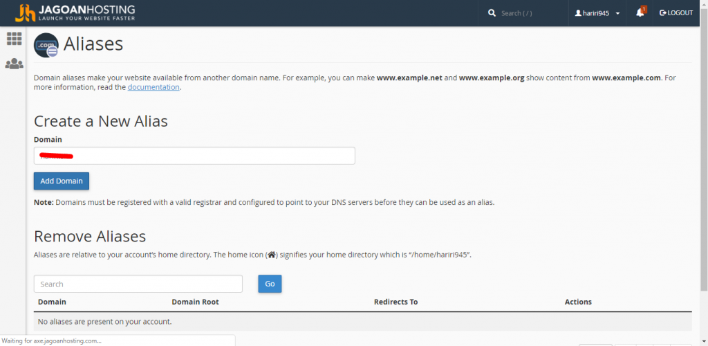Open the grid apps home icon in sidebar
The width and height of the screenshot is (708, 346).
(14, 39)
